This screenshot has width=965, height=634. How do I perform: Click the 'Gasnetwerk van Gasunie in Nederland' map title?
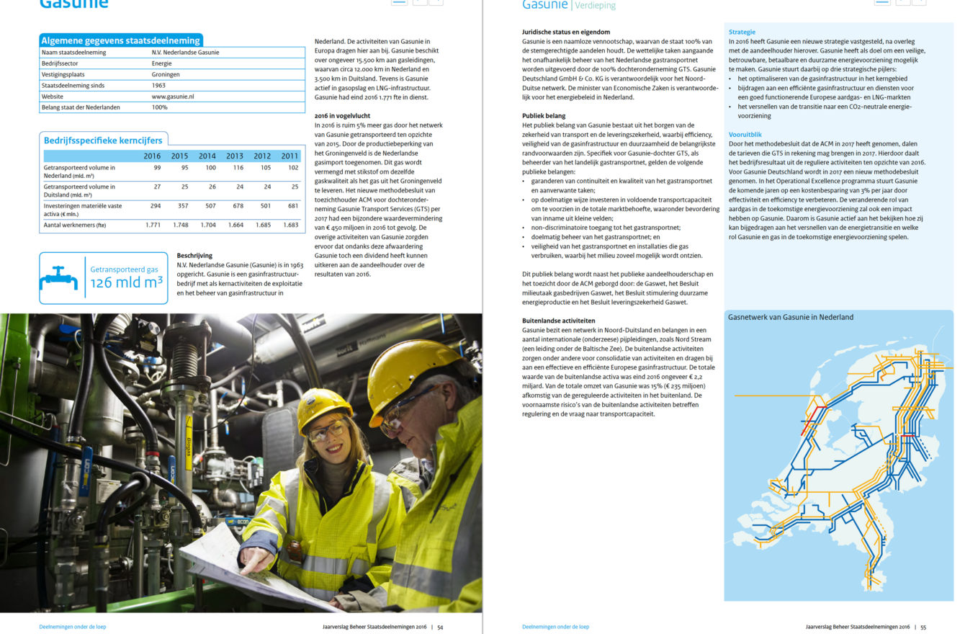791,317
